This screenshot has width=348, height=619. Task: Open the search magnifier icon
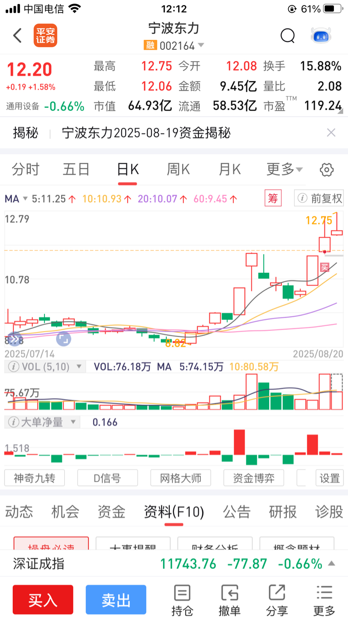click(287, 35)
